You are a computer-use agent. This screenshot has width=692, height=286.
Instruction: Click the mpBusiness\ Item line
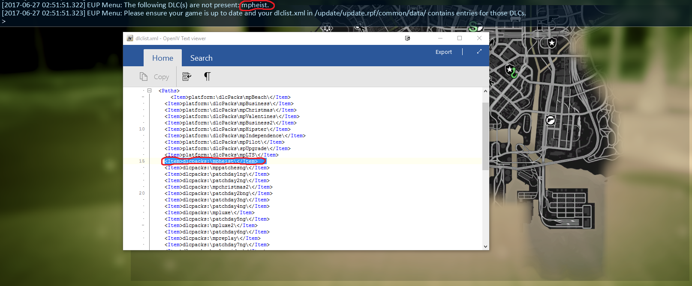click(x=229, y=103)
